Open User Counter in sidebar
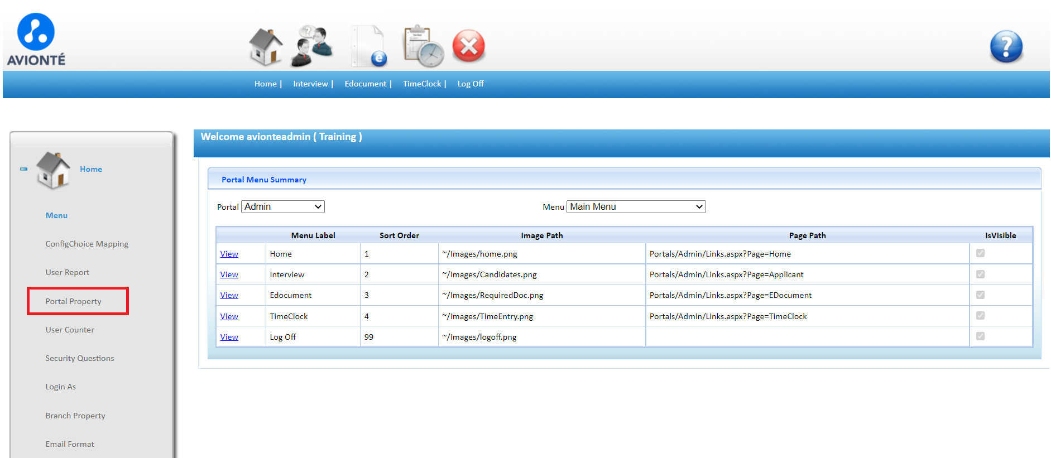 point(70,330)
